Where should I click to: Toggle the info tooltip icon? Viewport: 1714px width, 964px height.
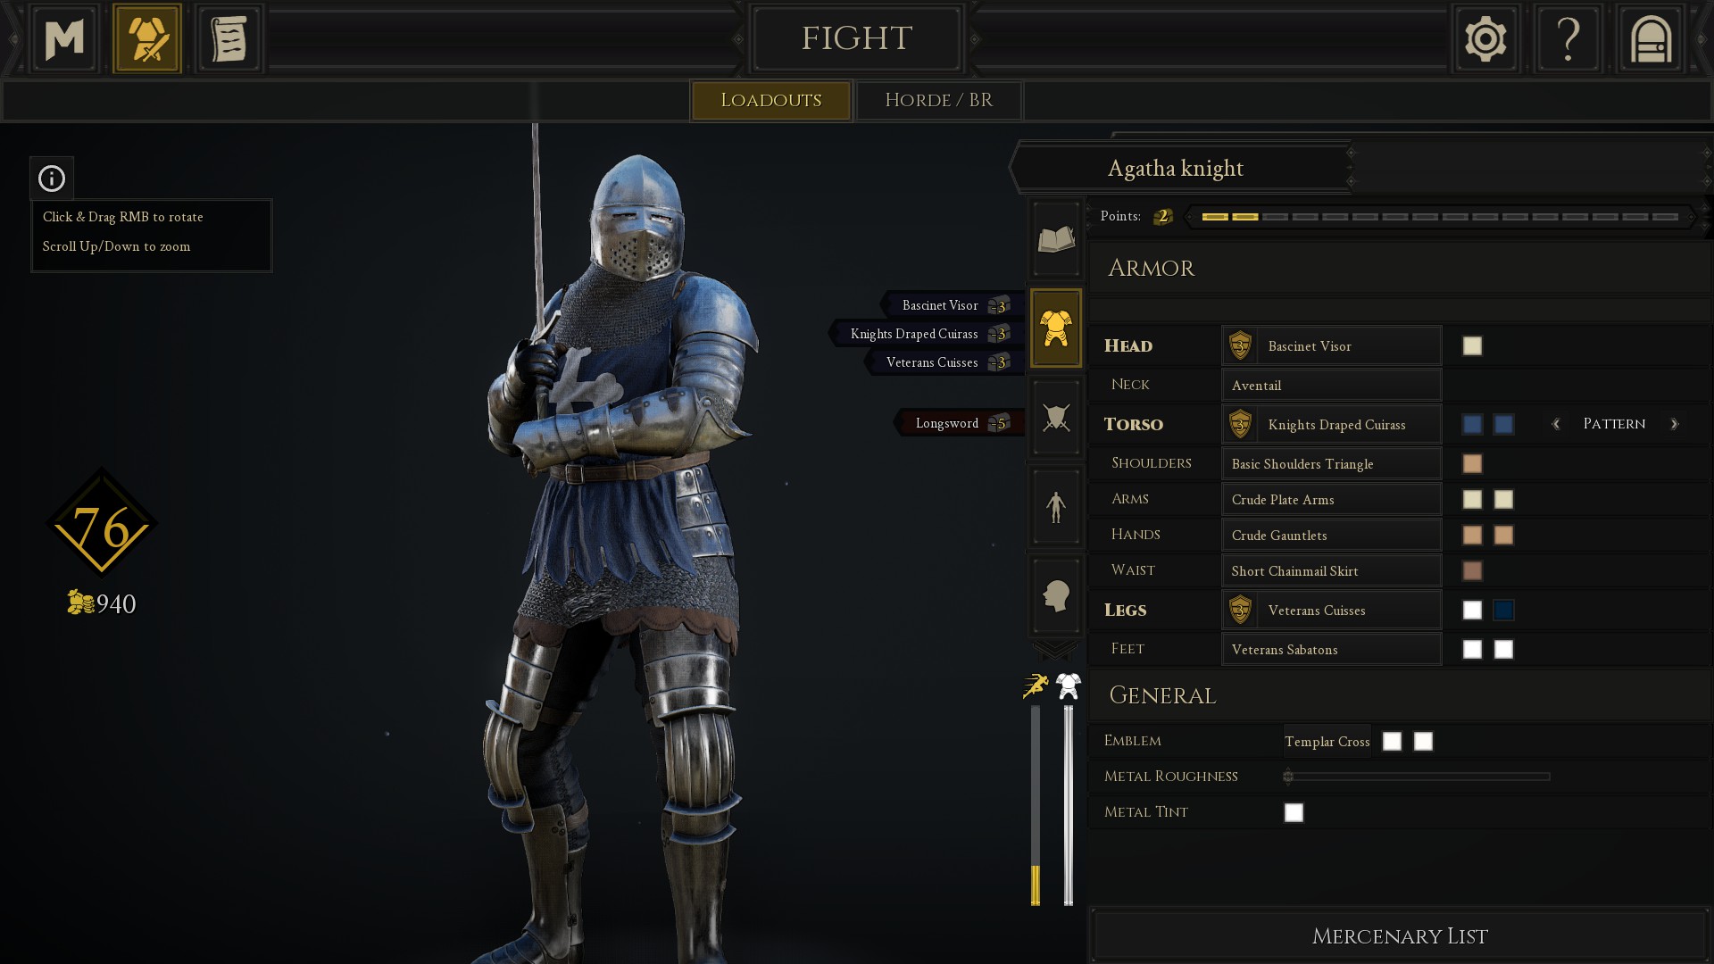(x=52, y=179)
